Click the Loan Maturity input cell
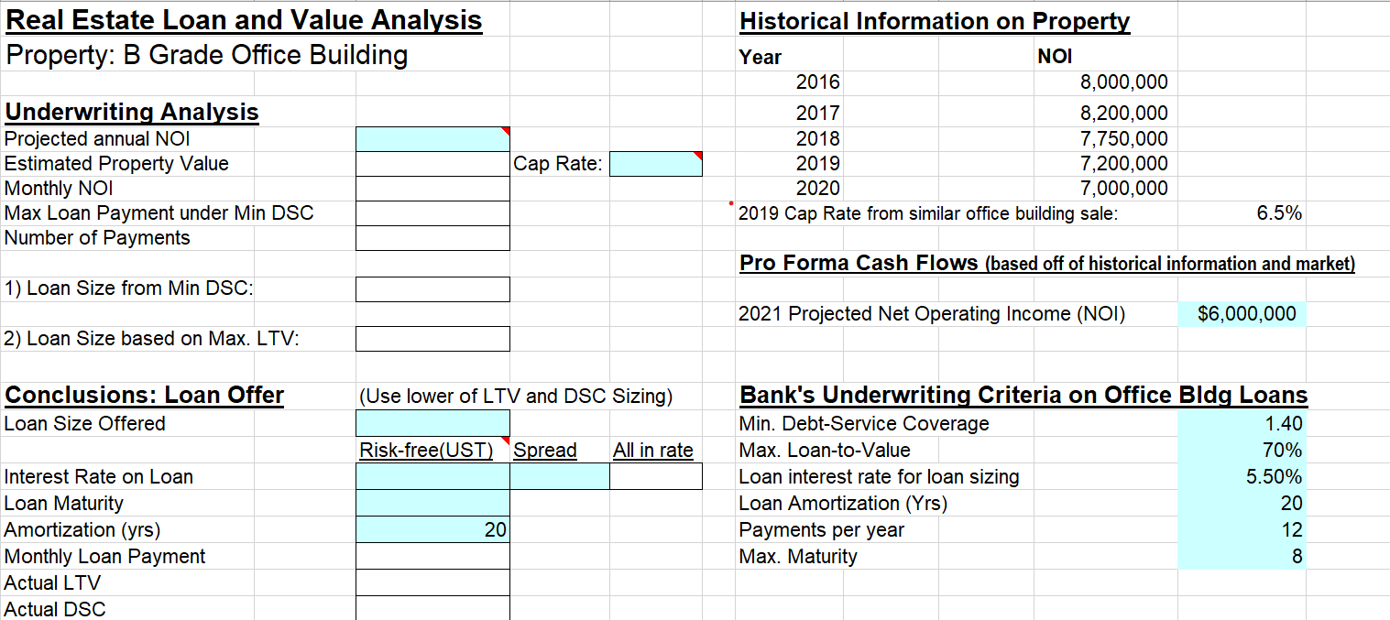Image resolution: width=1390 pixels, height=620 pixels. (x=432, y=503)
